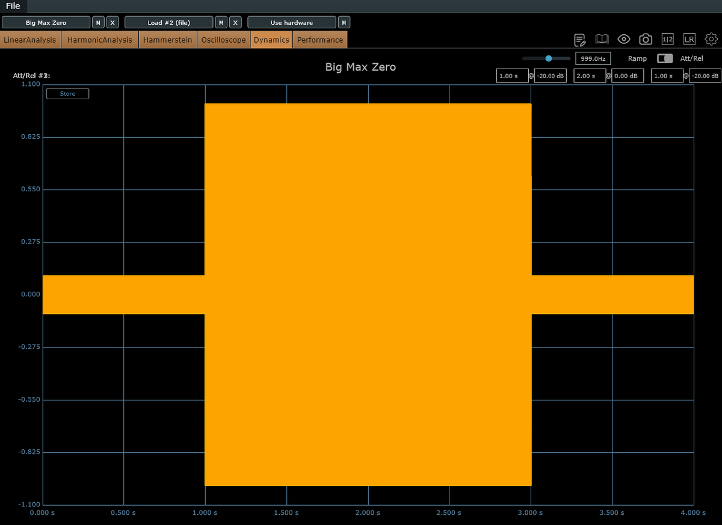Viewport: 722px width, 525px height.
Task: Switch to the HarmonicAnalysis tab
Action: [x=100, y=40]
